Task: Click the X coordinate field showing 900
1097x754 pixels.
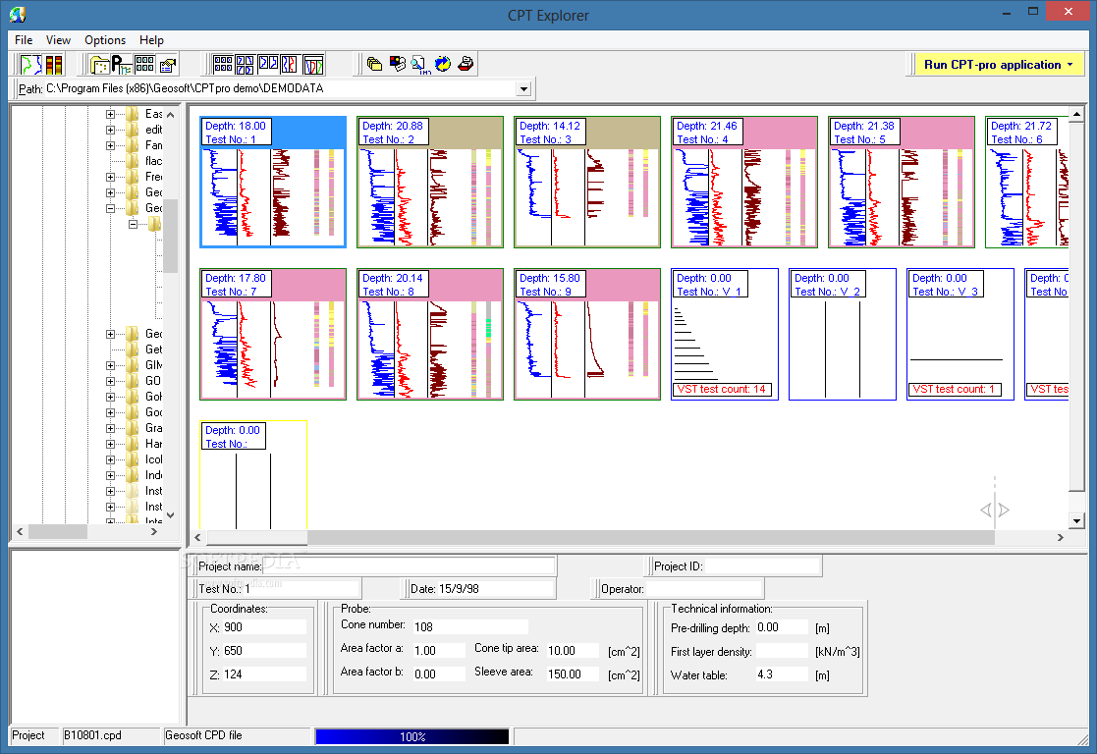Action: pyautogui.click(x=264, y=627)
